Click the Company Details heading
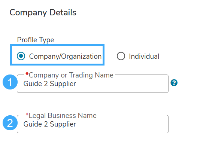The height and width of the screenshot is (152, 203). tap(43, 13)
